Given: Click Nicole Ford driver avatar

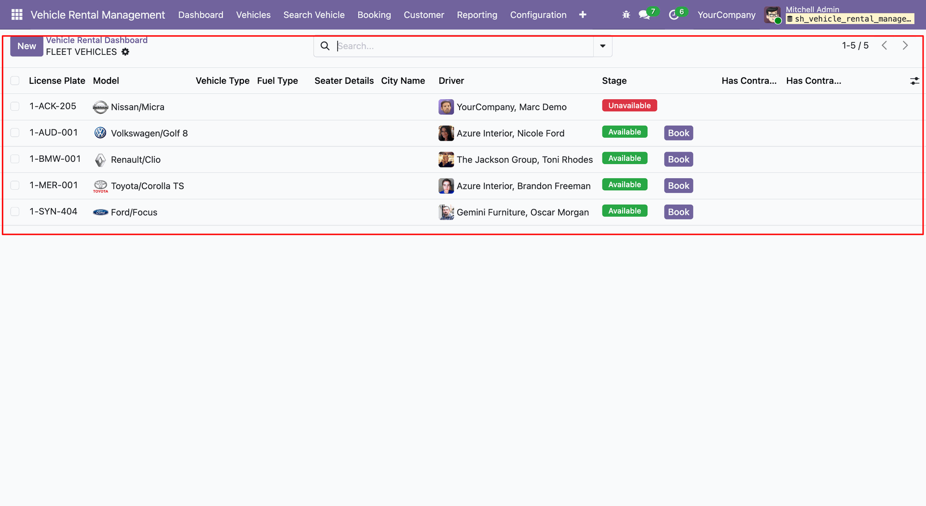Looking at the screenshot, I should pyautogui.click(x=446, y=133).
